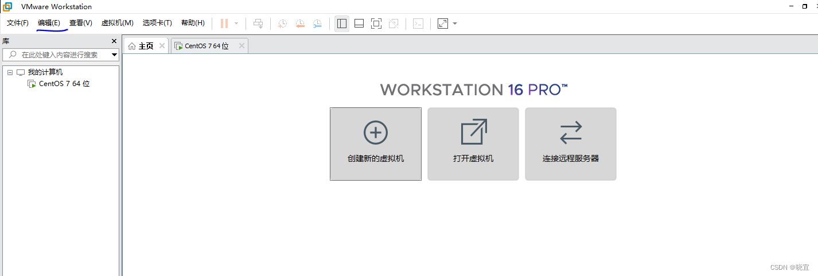Click the computer icon beside 我的计算机
Viewport: 818px width, 276px height.
pyautogui.click(x=21, y=72)
